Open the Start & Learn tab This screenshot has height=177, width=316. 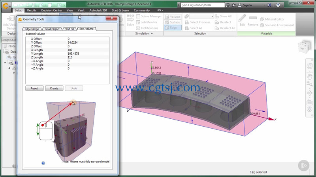click(x=120, y=10)
